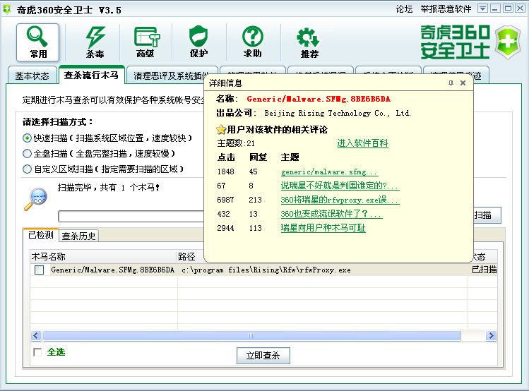Select 快速扫描 quick scan option
The height and width of the screenshot is (391, 529).
(28, 138)
